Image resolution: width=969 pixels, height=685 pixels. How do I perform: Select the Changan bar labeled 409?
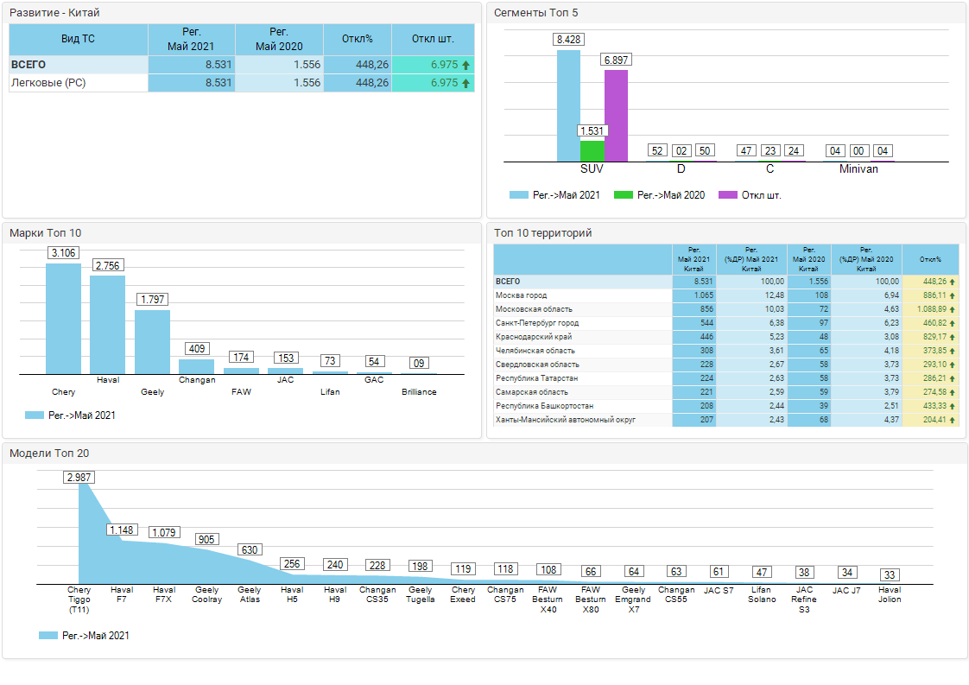coord(197,366)
